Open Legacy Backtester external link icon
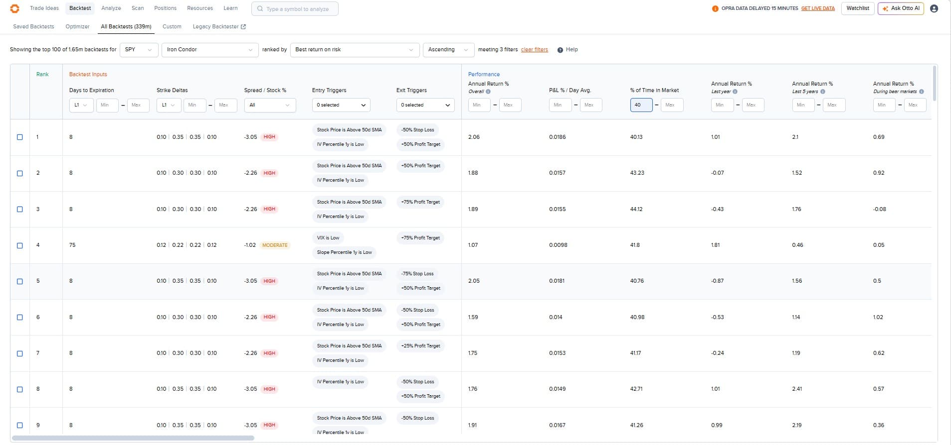This screenshot has height=445, width=951. pyautogui.click(x=243, y=27)
